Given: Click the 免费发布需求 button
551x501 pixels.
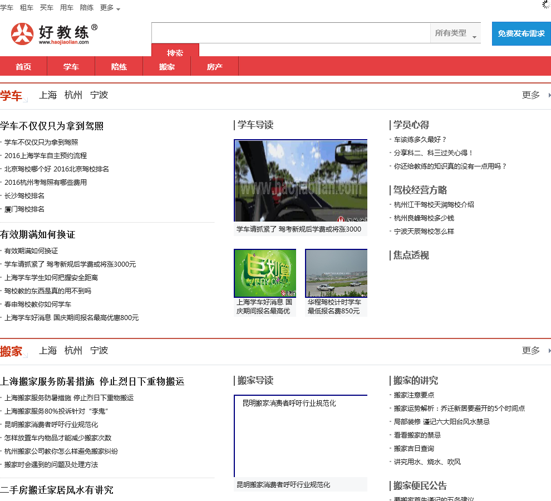Looking at the screenshot, I should point(521,33).
